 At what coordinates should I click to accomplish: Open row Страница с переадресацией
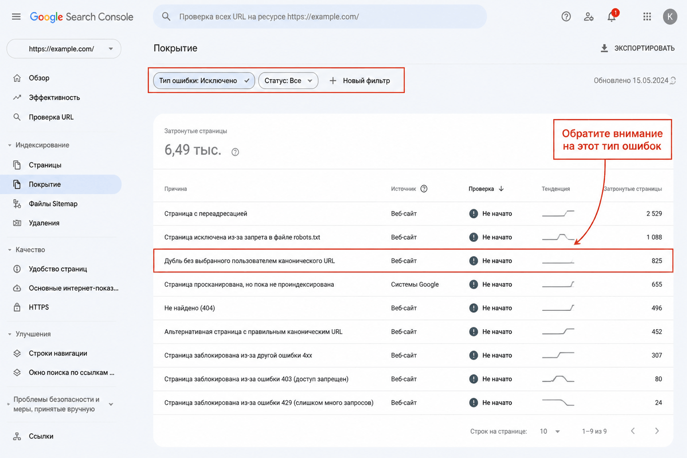click(413, 214)
